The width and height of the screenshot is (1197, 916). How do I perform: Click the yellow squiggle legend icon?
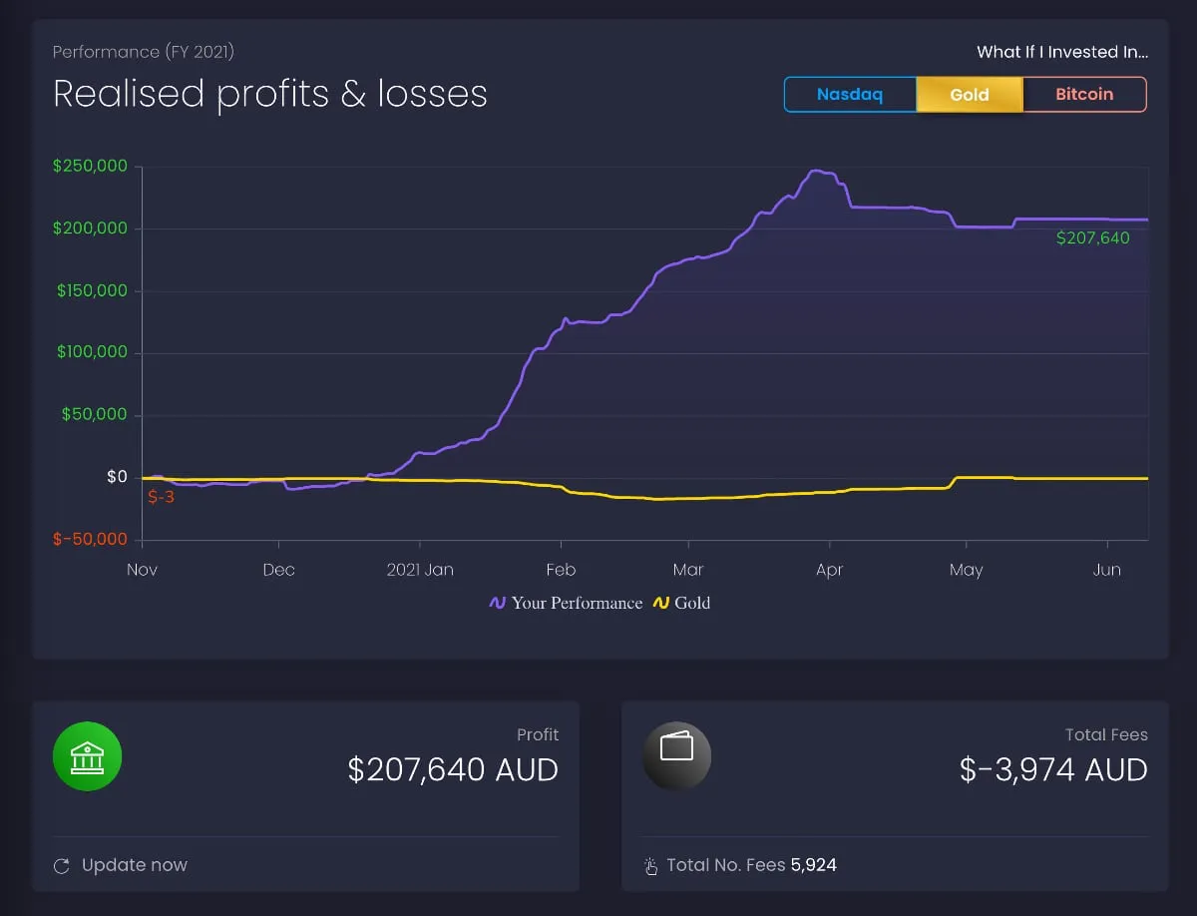click(660, 603)
